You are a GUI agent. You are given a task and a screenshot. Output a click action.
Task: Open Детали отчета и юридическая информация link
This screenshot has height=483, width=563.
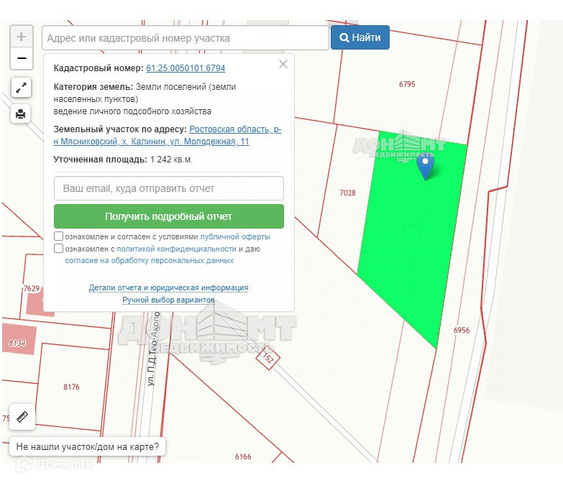point(168,287)
